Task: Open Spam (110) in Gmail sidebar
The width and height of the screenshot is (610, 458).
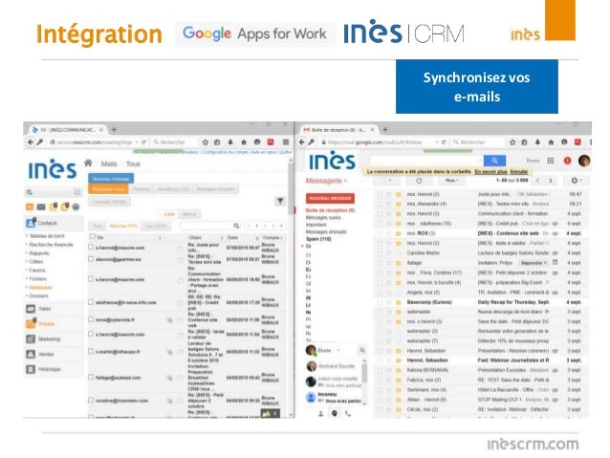Action: (x=318, y=239)
